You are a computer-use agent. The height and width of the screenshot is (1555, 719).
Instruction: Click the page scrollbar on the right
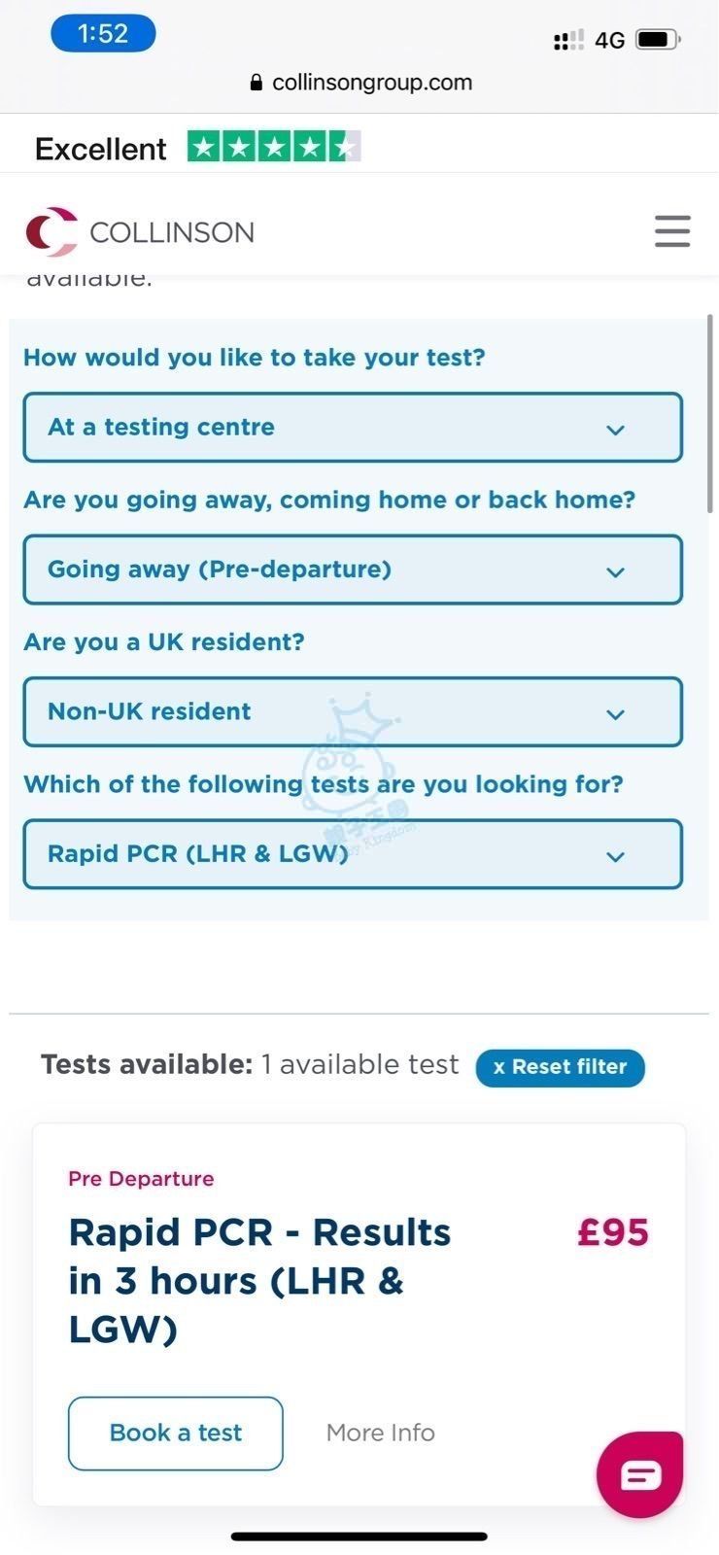(x=709, y=413)
